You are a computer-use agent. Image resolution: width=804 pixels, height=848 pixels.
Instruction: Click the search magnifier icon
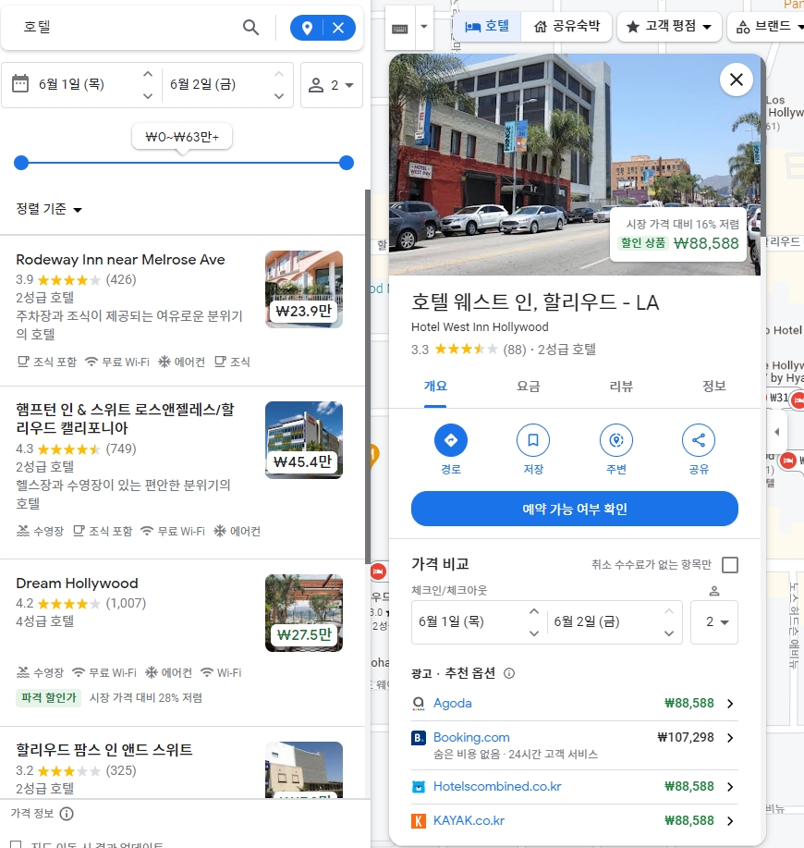point(250,28)
